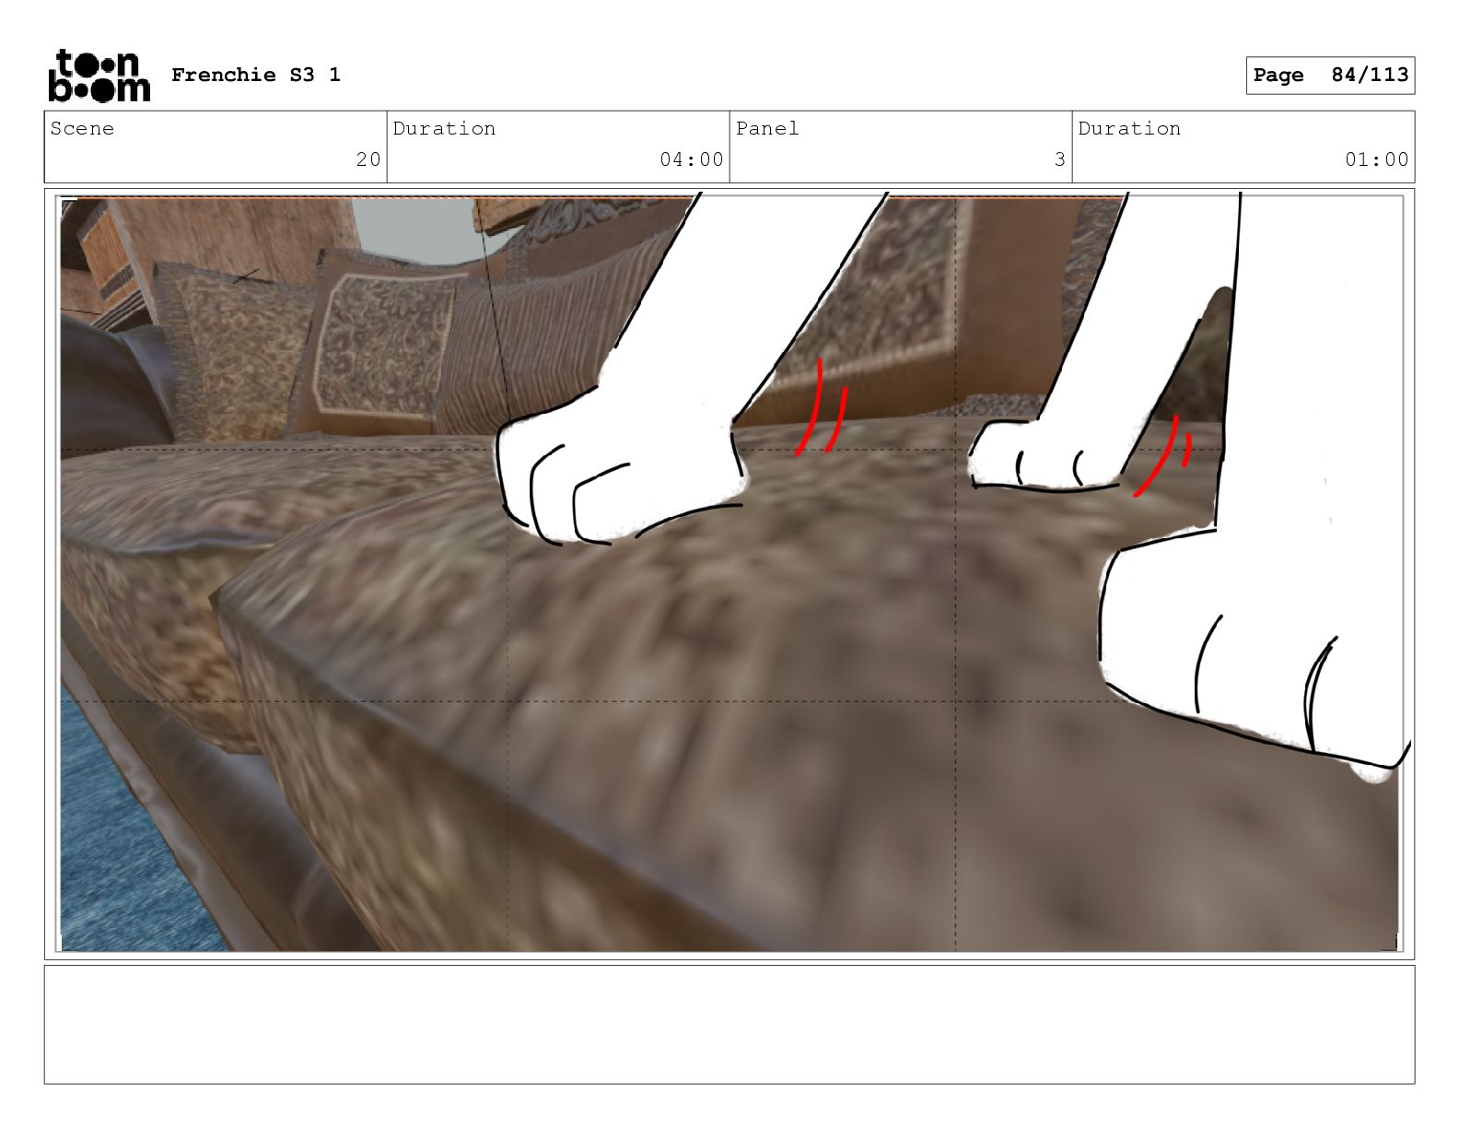Click the Scene duration value '04:00'

point(692,159)
